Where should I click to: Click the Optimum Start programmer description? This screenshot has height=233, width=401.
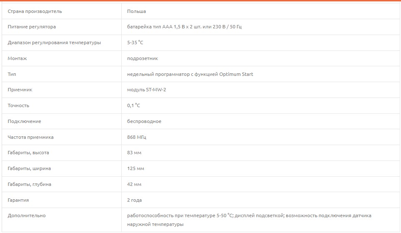click(x=190, y=74)
